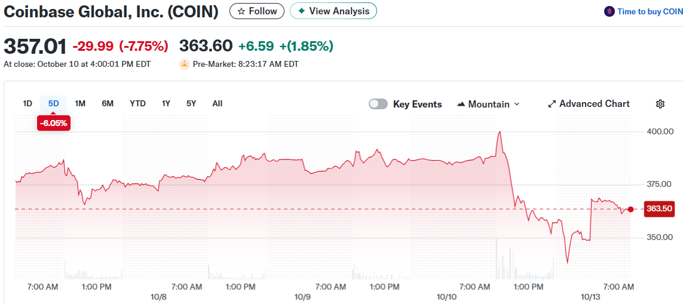Select the 5Y time range
This screenshot has width=683, height=304.
click(191, 103)
